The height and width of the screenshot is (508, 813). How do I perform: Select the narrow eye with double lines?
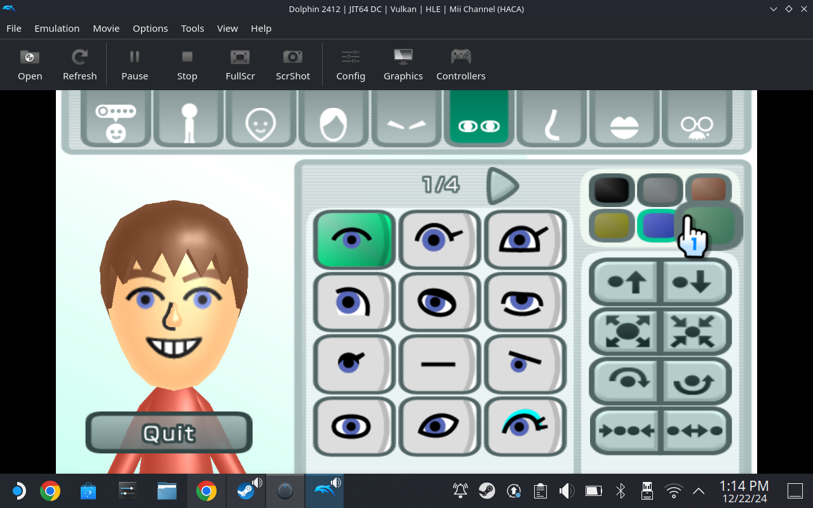click(525, 302)
